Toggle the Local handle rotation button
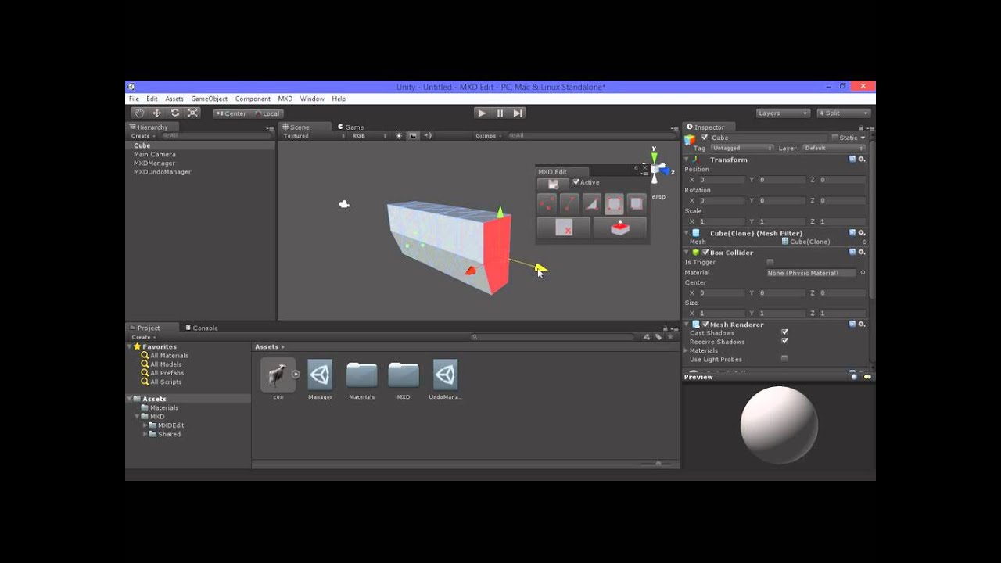1001x563 pixels. pyautogui.click(x=266, y=113)
